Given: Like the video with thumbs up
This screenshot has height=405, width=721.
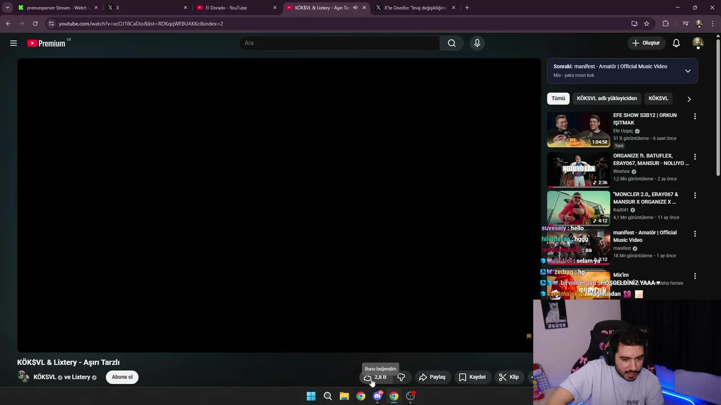Looking at the screenshot, I should tap(375, 377).
